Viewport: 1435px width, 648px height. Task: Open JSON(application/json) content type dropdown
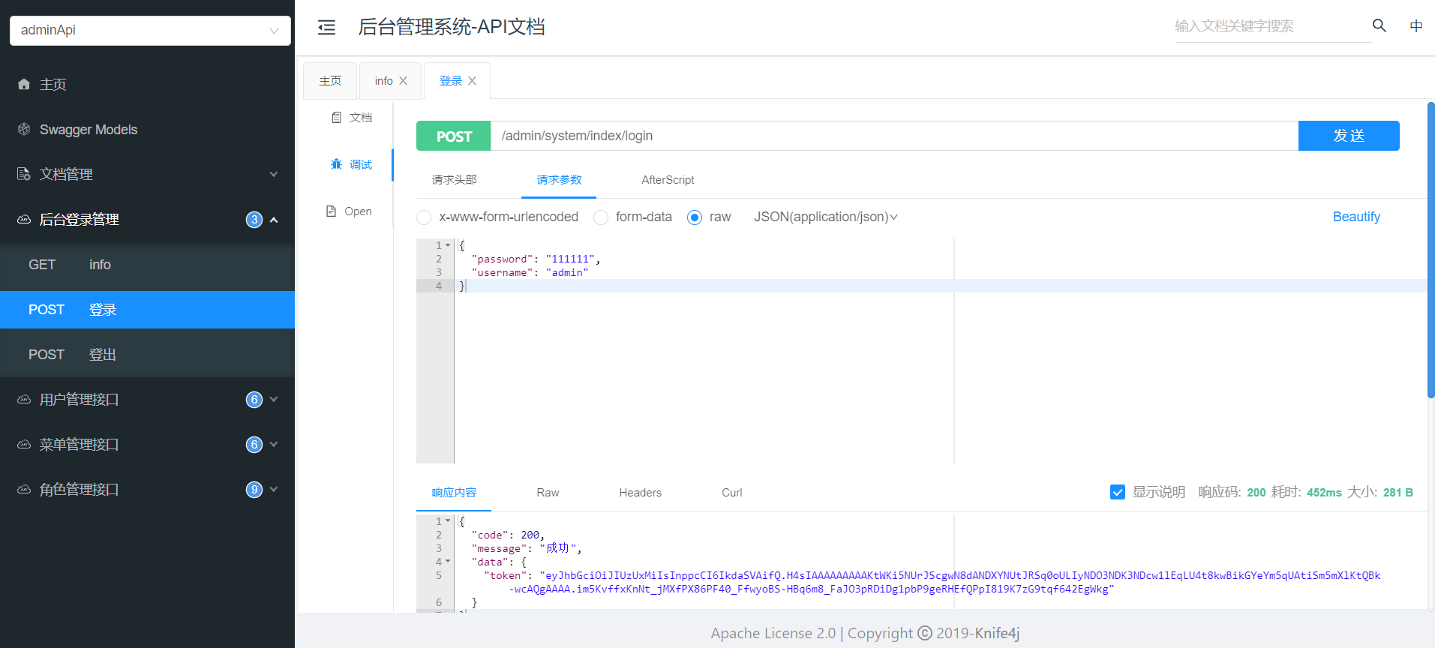click(x=825, y=217)
